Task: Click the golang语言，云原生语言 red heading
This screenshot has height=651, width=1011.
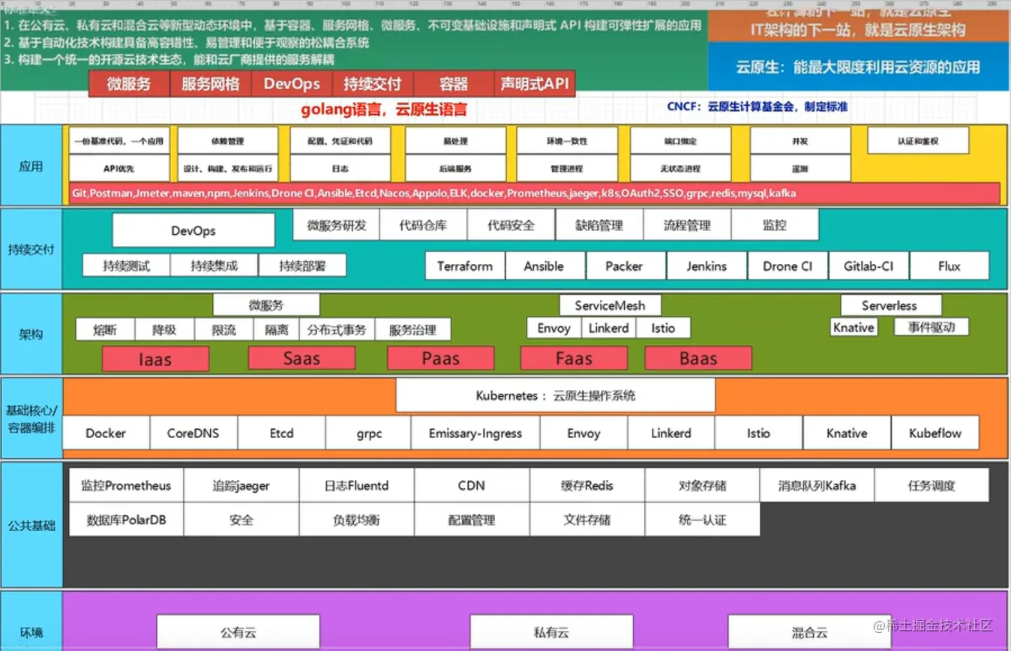Action: [x=384, y=109]
